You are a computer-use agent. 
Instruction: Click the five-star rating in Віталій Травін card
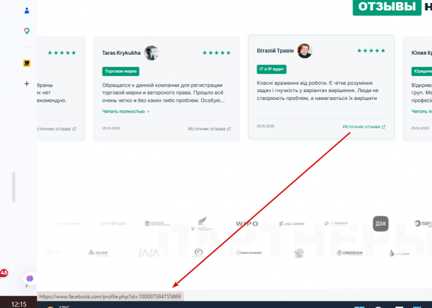(371, 51)
